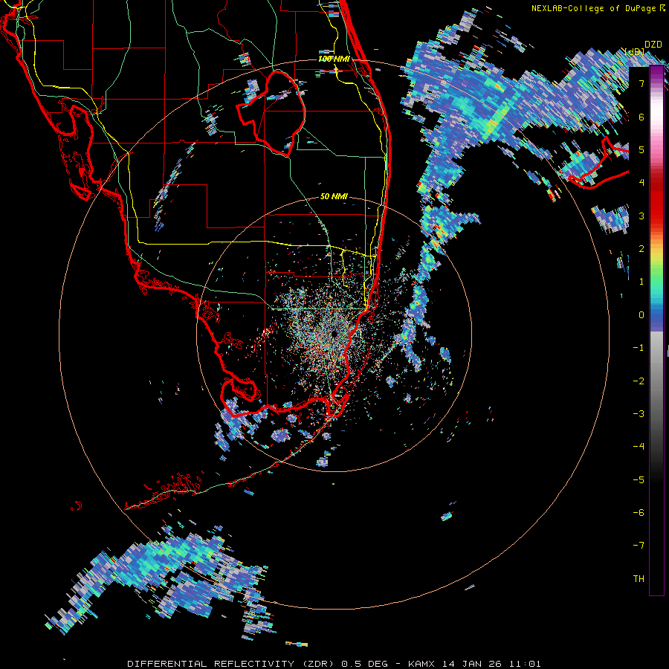The width and height of the screenshot is (669, 669).
Task: Click the "-7" value on color scale
Action: click(x=639, y=546)
